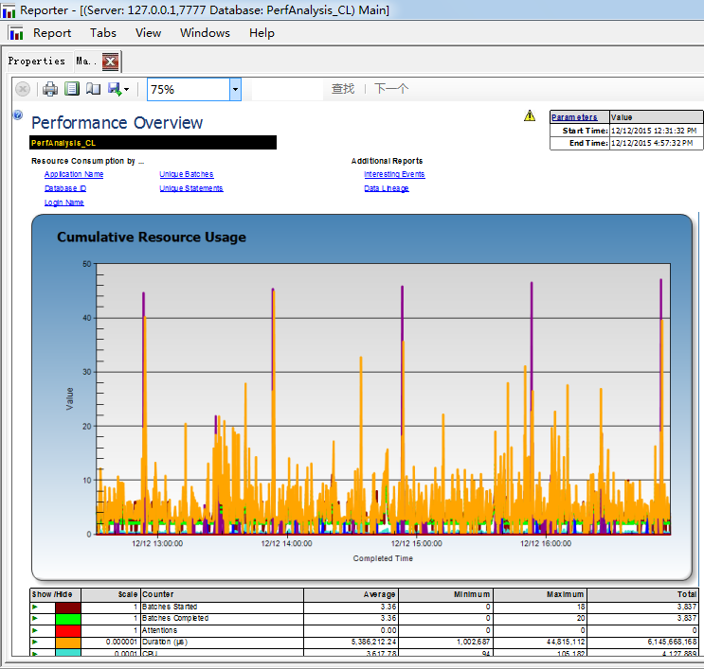Image resolution: width=704 pixels, height=669 pixels.
Task: Open Database ID report link
Action: 65,188
